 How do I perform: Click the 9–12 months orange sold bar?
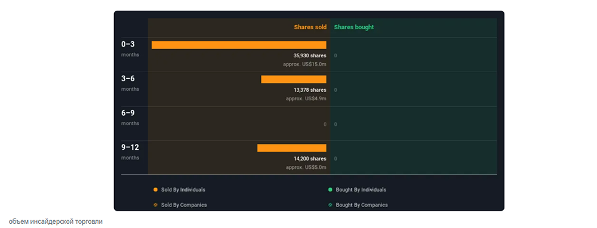(292, 148)
